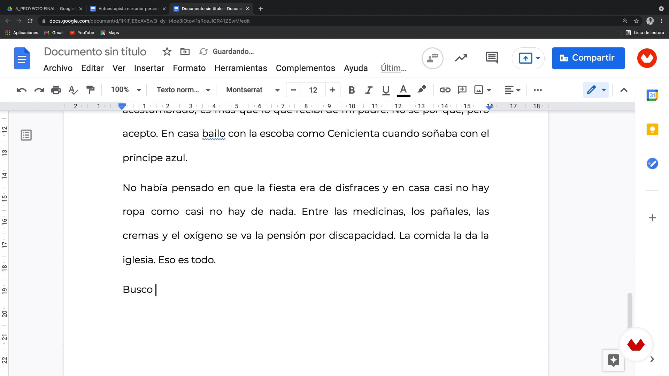Run spelling and grammar check icon
Screen dimensions: 669x376
coord(73,90)
